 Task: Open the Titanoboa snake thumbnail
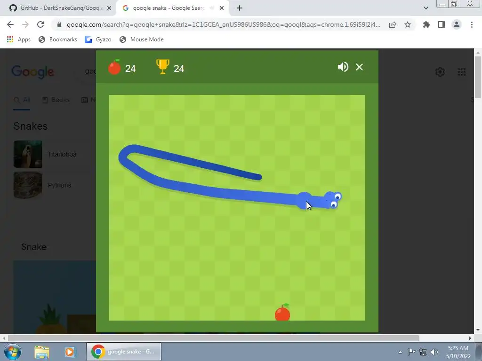click(28, 154)
